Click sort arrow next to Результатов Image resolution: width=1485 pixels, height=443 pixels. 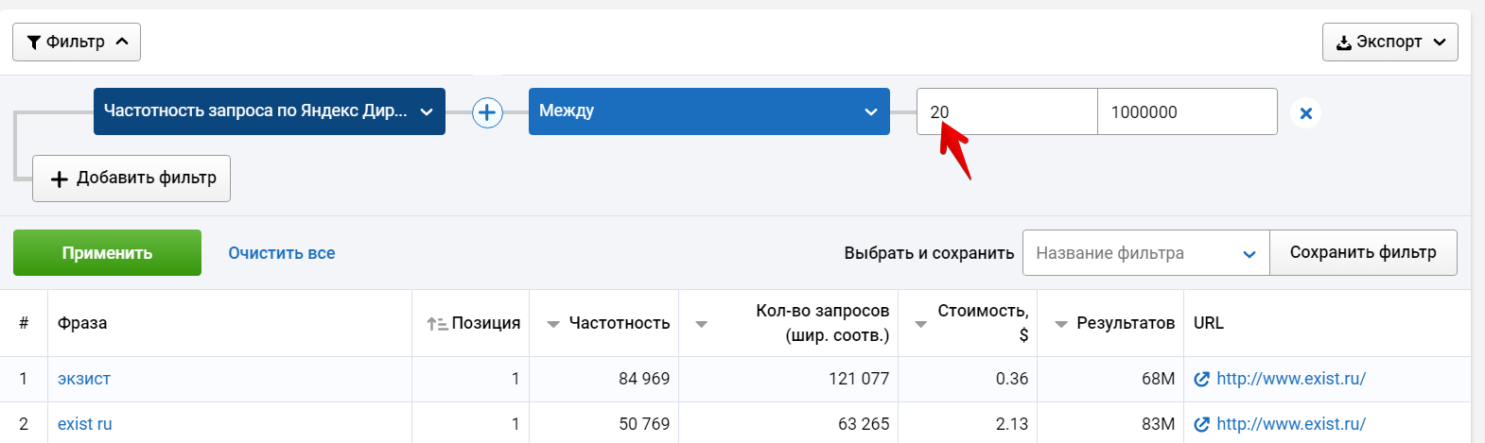click(1061, 324)
